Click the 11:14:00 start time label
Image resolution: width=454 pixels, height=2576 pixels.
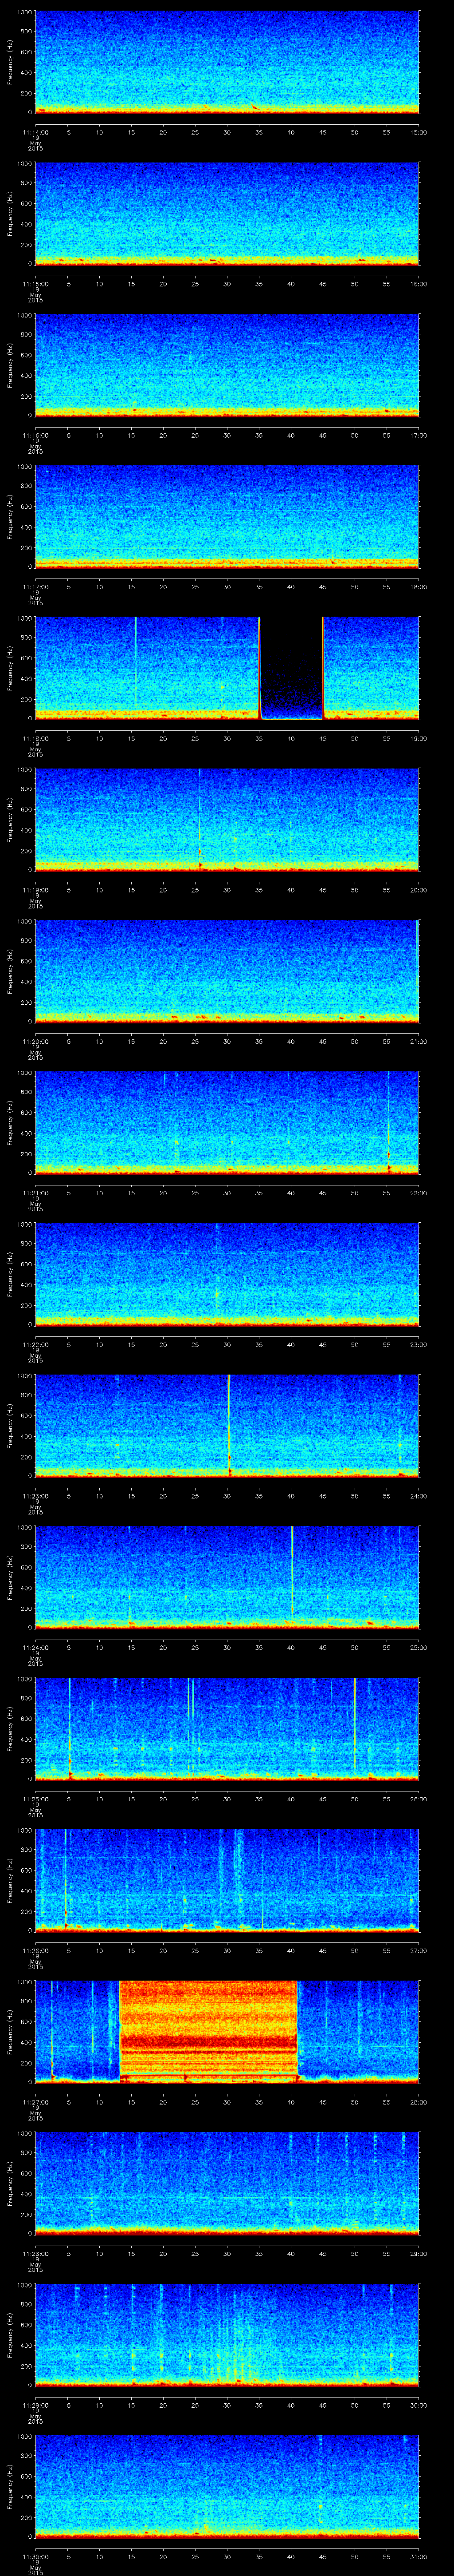35,132
